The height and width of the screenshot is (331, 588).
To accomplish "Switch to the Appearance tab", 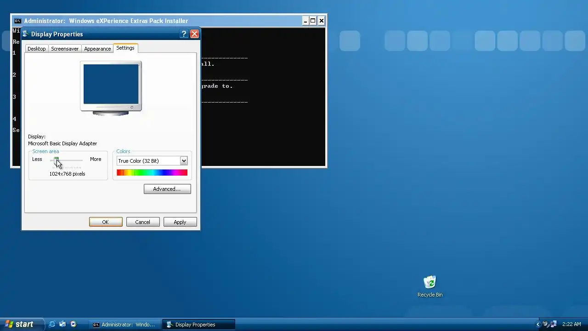I will click(x=97, y=49).
